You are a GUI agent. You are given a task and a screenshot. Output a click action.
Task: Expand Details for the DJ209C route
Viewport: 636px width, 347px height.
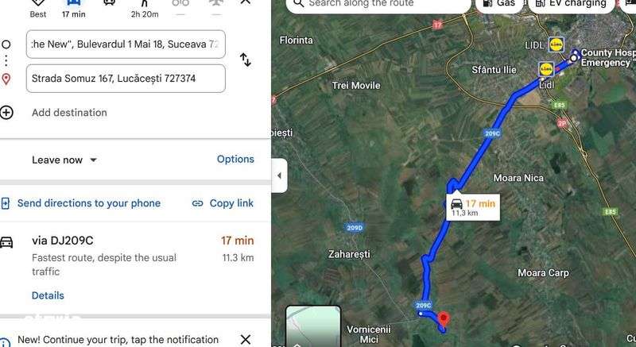(x=48, y=295)
